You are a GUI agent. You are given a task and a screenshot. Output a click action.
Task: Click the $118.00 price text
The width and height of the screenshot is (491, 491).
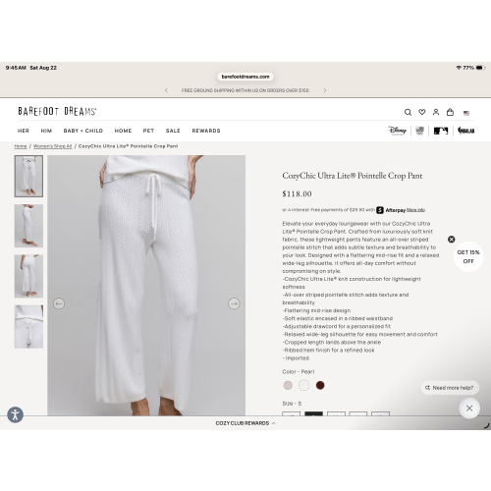click(x=297, y=193)
